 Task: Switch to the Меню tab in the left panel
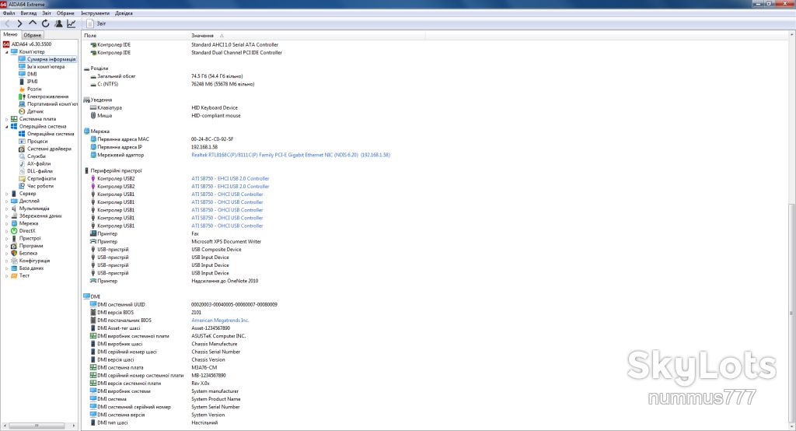click(x=10, y=34)
